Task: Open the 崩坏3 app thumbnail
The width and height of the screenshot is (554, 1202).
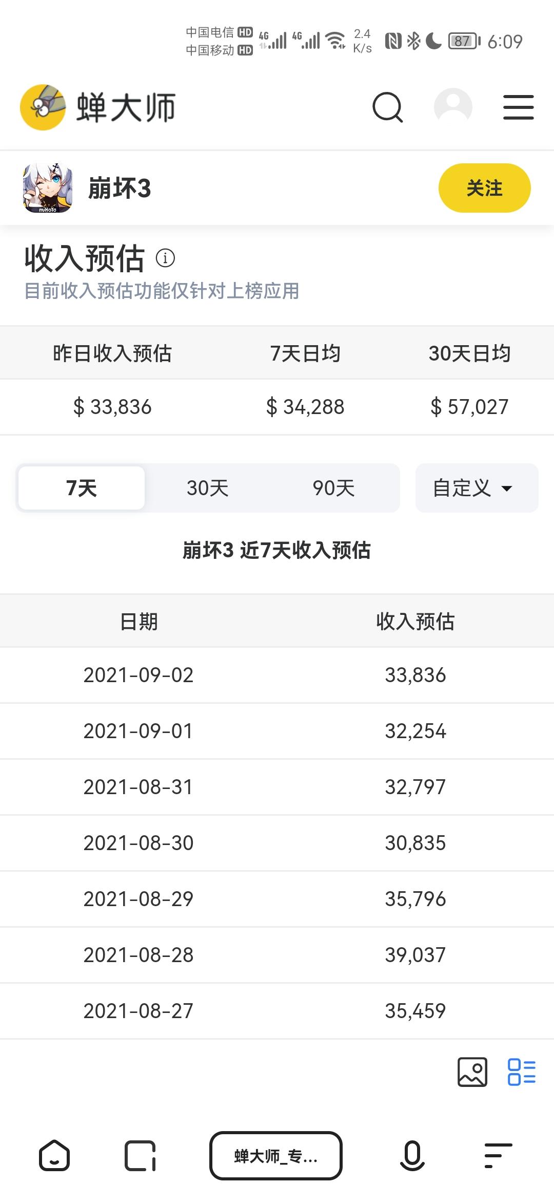Action: coord(48,188)
